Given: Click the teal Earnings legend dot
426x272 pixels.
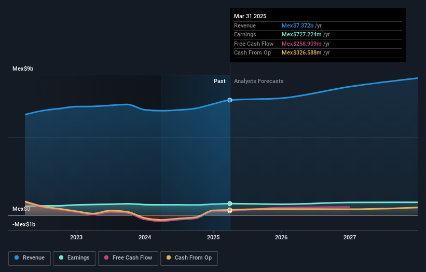Looking at the screenshot, I should click(x=61, y=257).
